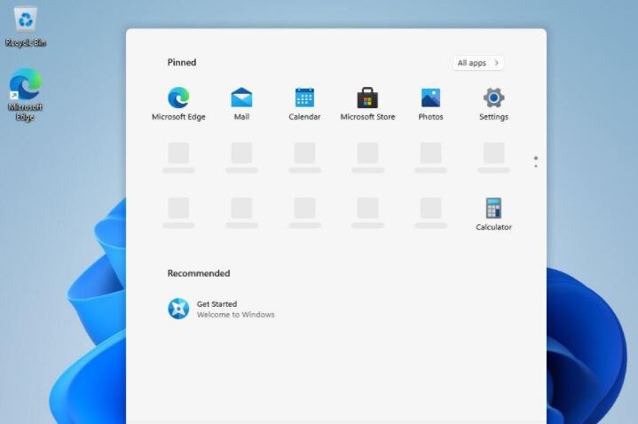Image resolution: width=638 pixels, height=424 pixels.
Task: Select the Recycle Bin desktop icon
Action: point(26,27)
